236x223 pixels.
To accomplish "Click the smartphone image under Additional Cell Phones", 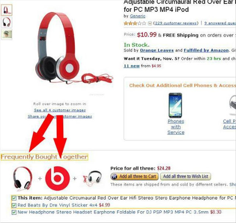I will (x=176, y=105).
